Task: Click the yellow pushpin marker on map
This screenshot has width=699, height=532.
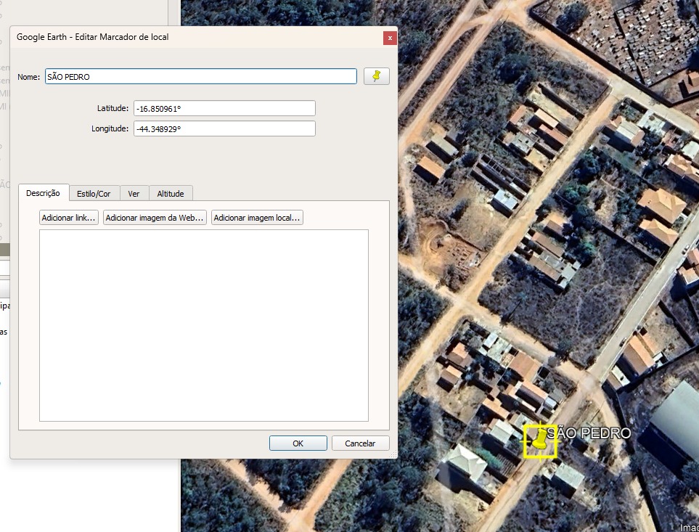Action: [539, 440]
